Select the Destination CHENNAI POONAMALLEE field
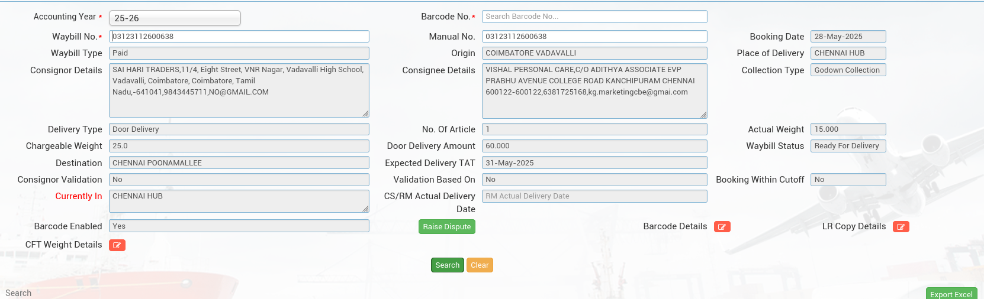This screenshot has width=984, height=299. [x=239, y=163]
